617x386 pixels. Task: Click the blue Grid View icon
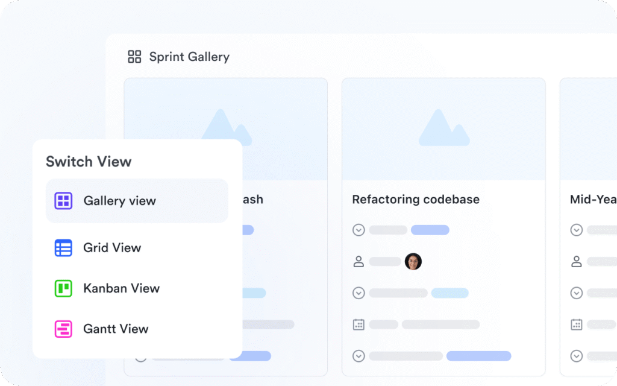click(63, 248)
